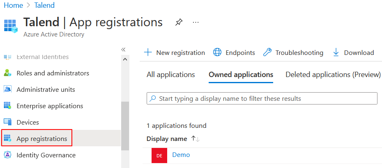Click the Endpoints globe icon
382x168 pixels.
coord(217,52)
